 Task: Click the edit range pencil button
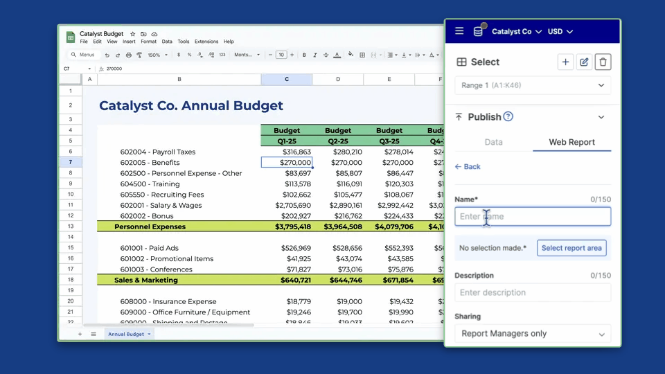(584, 62)
